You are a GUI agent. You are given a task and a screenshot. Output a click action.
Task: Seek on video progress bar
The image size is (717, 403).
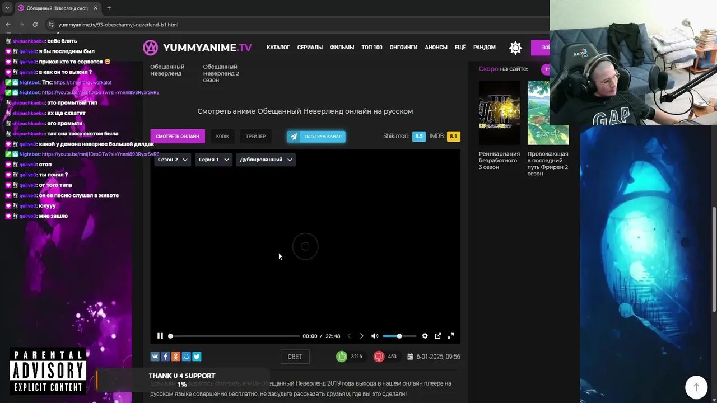pyautogui.click(x=234, y=336)
